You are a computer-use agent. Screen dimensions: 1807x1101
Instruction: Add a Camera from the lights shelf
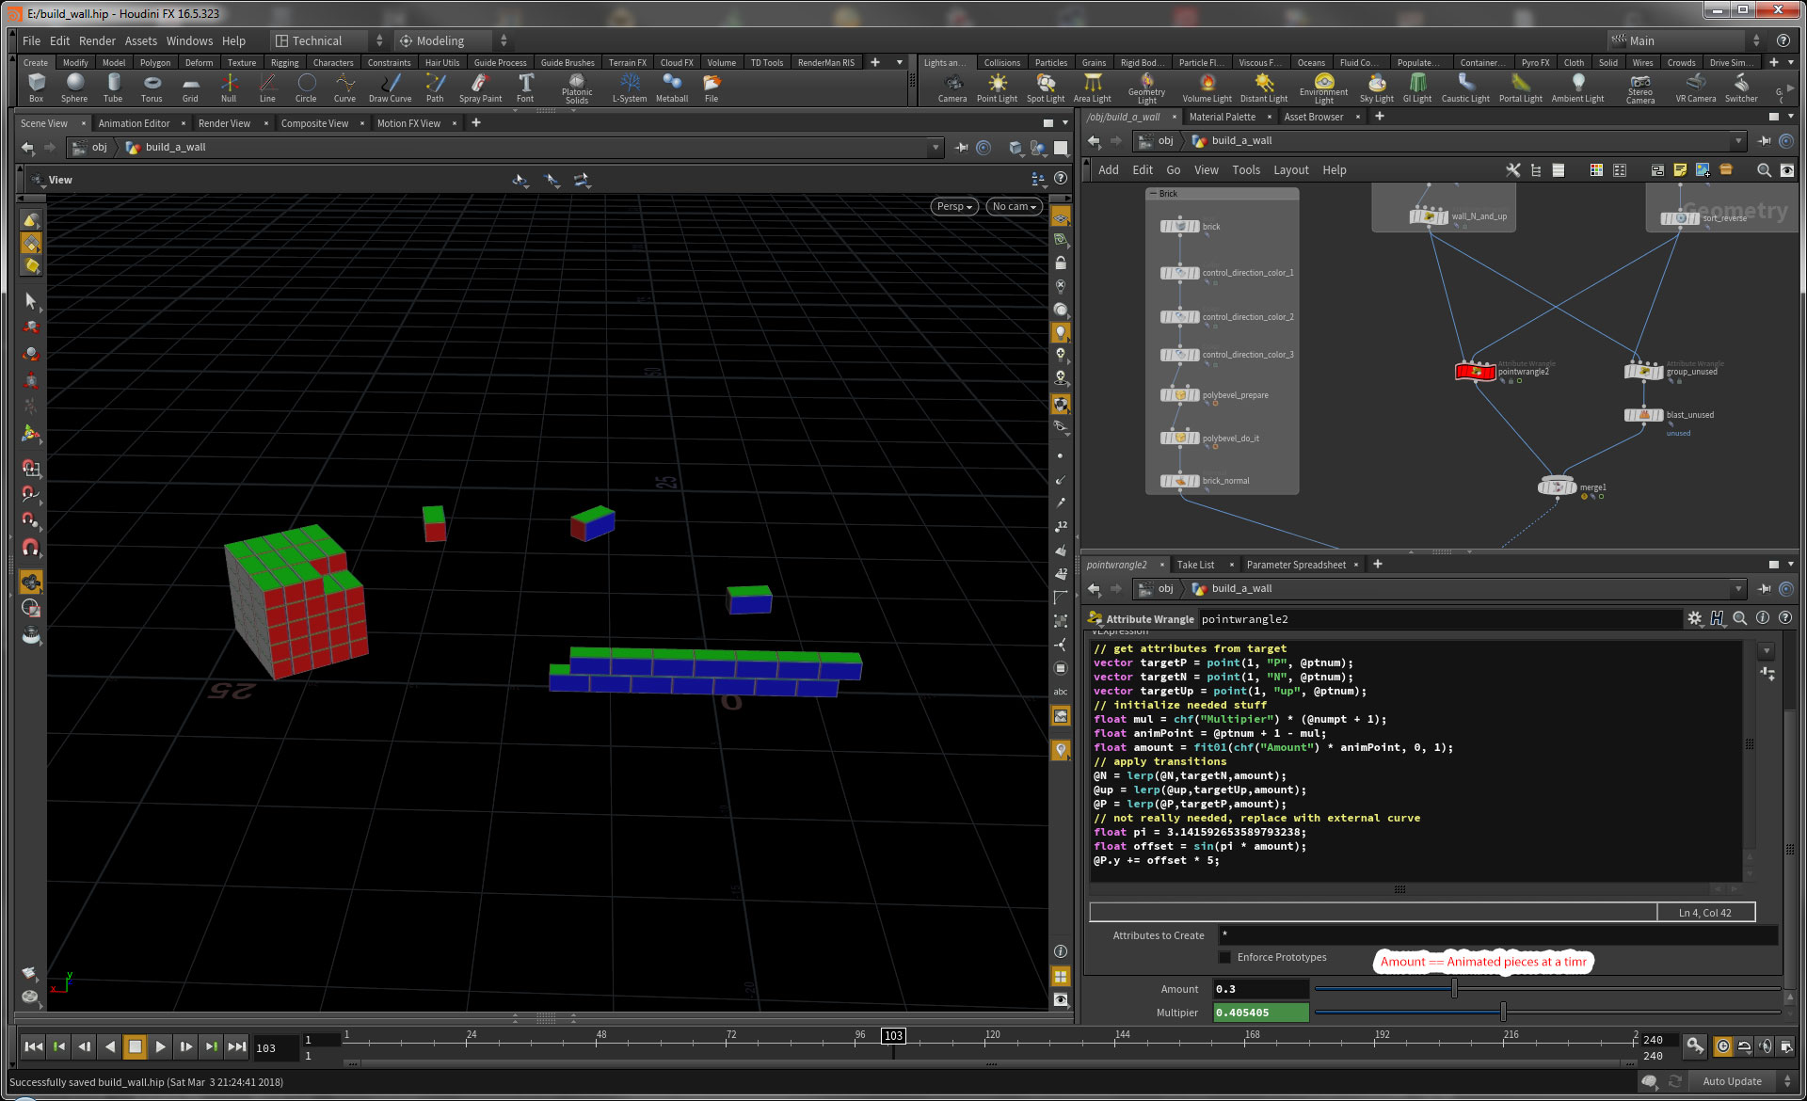952,88
